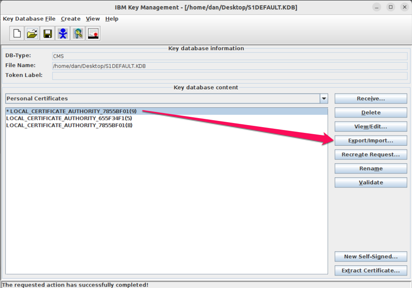412x288 pixels.
Task: Select LOCAL_CERTIFICATE_AUTHORITY_655F34F1(5) in list
Action: point(69,118)
